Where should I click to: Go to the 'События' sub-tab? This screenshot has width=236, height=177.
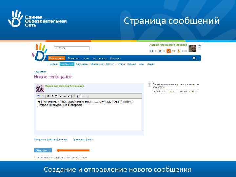[132, 64]
